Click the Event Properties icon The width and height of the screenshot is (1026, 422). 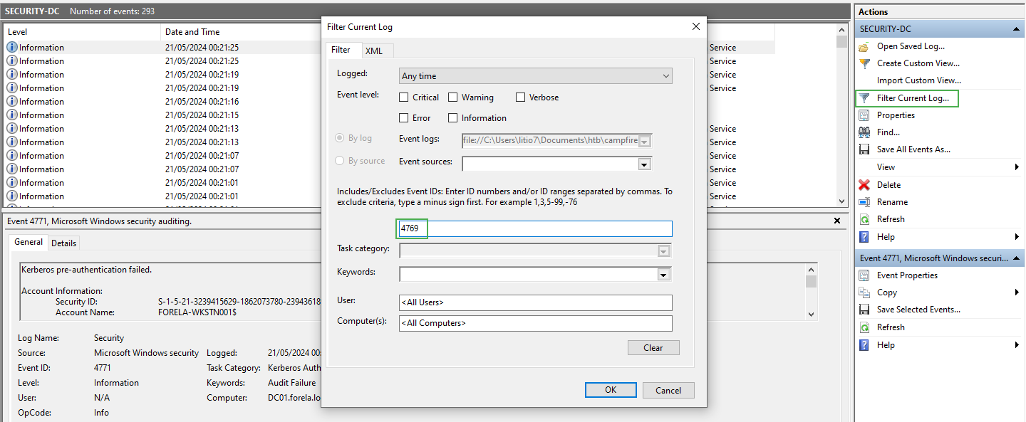[864, 275]
